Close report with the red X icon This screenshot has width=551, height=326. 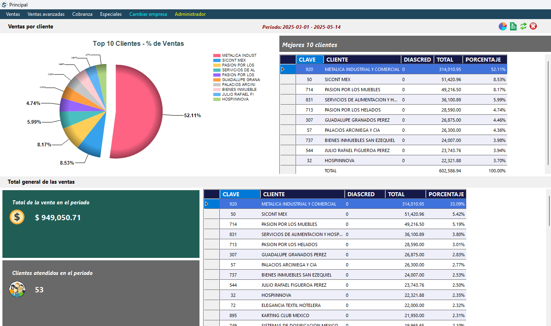click(x=534, y=26)
